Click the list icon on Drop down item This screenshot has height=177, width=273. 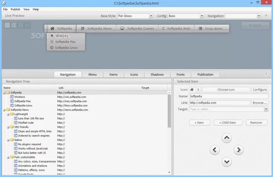pyautogui.click(x=200, y=28)
